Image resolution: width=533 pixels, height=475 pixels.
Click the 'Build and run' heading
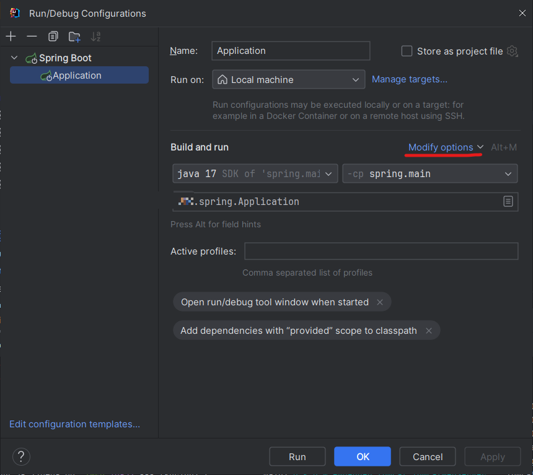[200, 147]
